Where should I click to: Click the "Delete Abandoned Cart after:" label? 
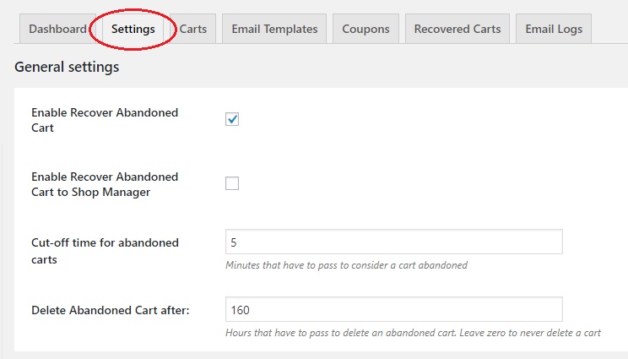pos(110,310)
